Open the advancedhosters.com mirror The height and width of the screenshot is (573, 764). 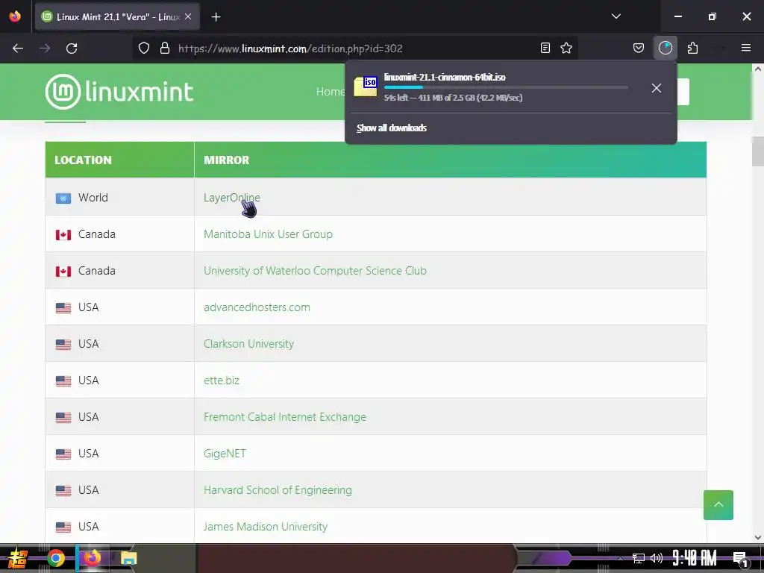[257, 307]
